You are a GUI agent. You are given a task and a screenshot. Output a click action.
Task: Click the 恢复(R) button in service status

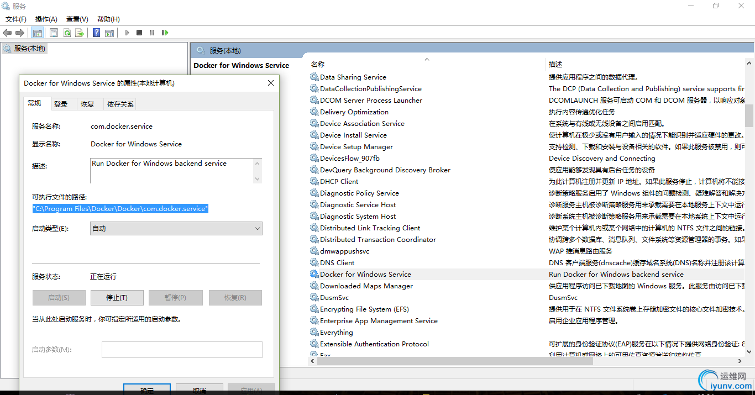pyautogui.click(x=235, y=298)
